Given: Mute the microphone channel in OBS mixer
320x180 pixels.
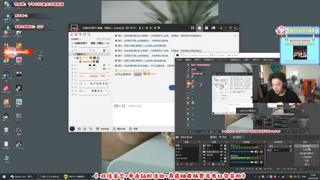Looking at the screenshot, I should (256, 152).
